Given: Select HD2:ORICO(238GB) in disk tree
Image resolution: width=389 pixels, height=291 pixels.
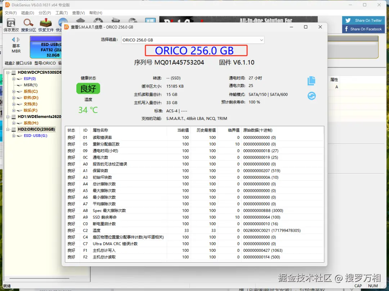Looking at the screenshot, I should pos(36,129).
